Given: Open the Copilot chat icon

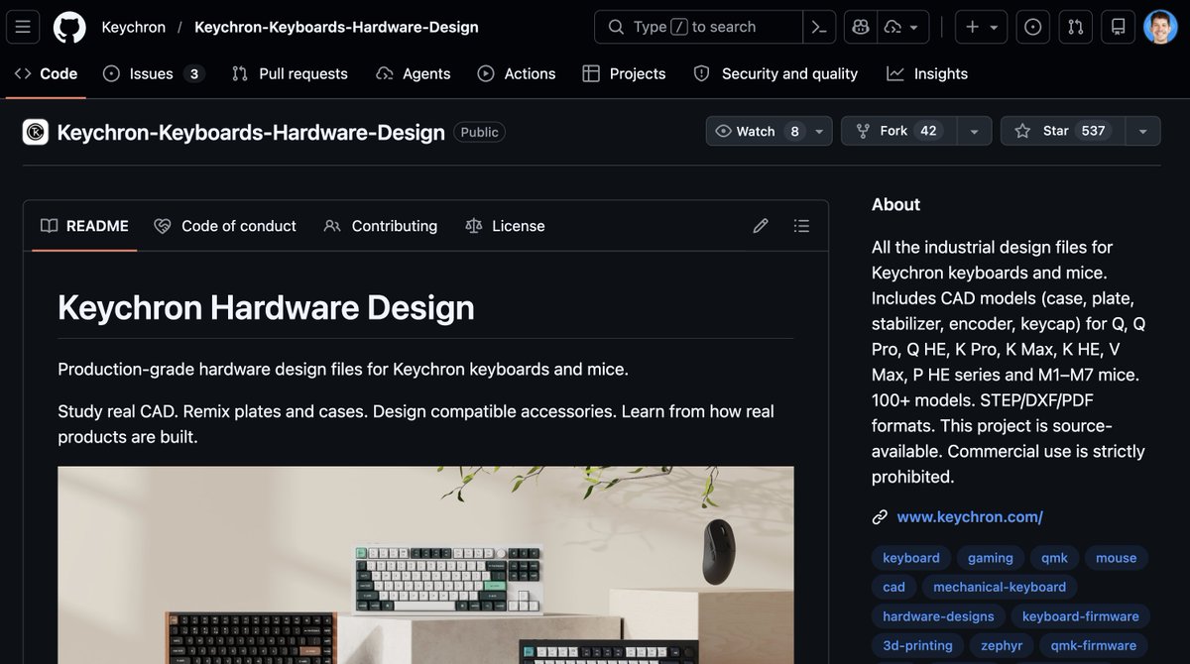Looking at the screenshot, I should pos(860,27).
